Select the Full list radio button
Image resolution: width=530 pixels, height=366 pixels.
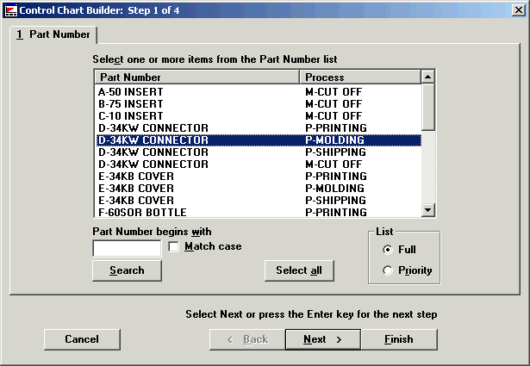388,250
